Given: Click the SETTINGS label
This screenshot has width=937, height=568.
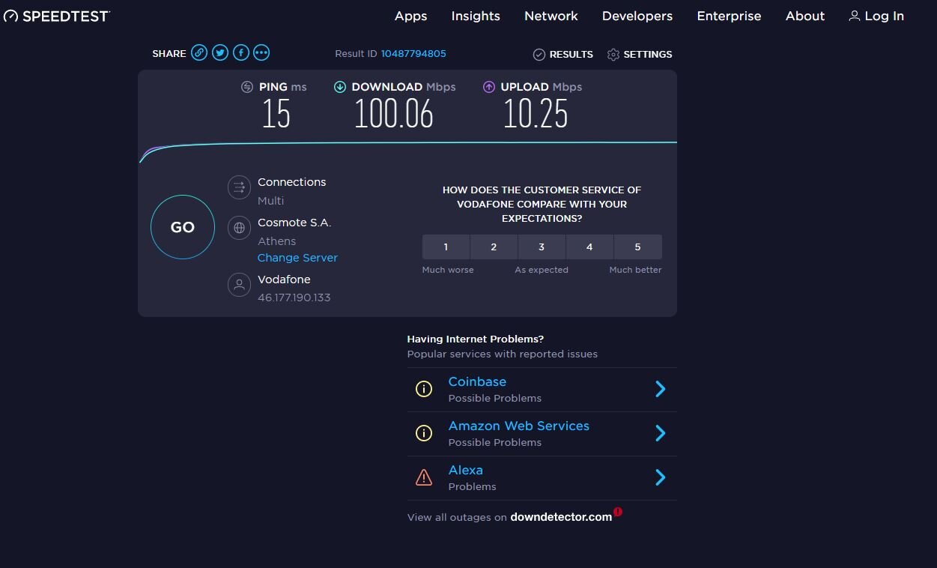Looking at the screenshot, I should point(648,55).
